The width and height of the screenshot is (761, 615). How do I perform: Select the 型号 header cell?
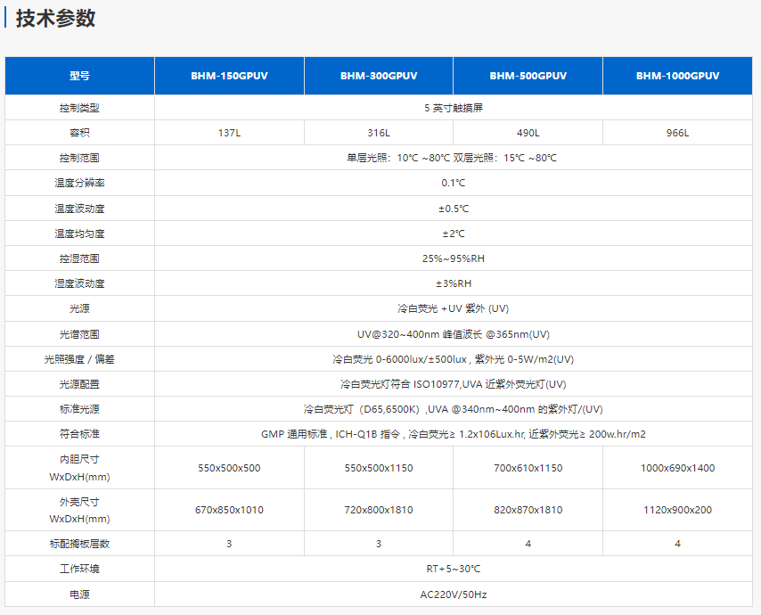click(x=80, y=76)
